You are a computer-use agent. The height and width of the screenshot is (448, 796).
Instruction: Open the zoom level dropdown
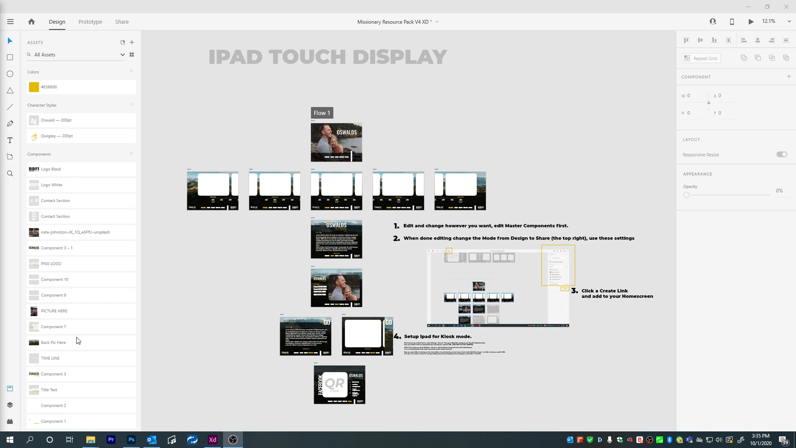pos(789,22)
